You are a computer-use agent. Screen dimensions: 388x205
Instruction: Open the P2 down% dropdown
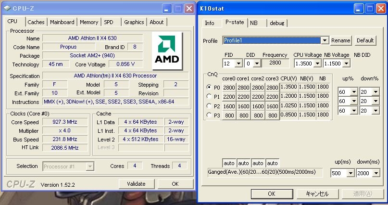[375, 110]
